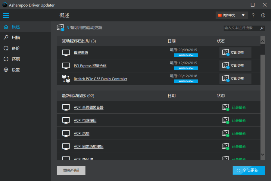Click the monitor icon for ACPI 风扇
Screen dimensions: 271x181
(x=66, y=133)
